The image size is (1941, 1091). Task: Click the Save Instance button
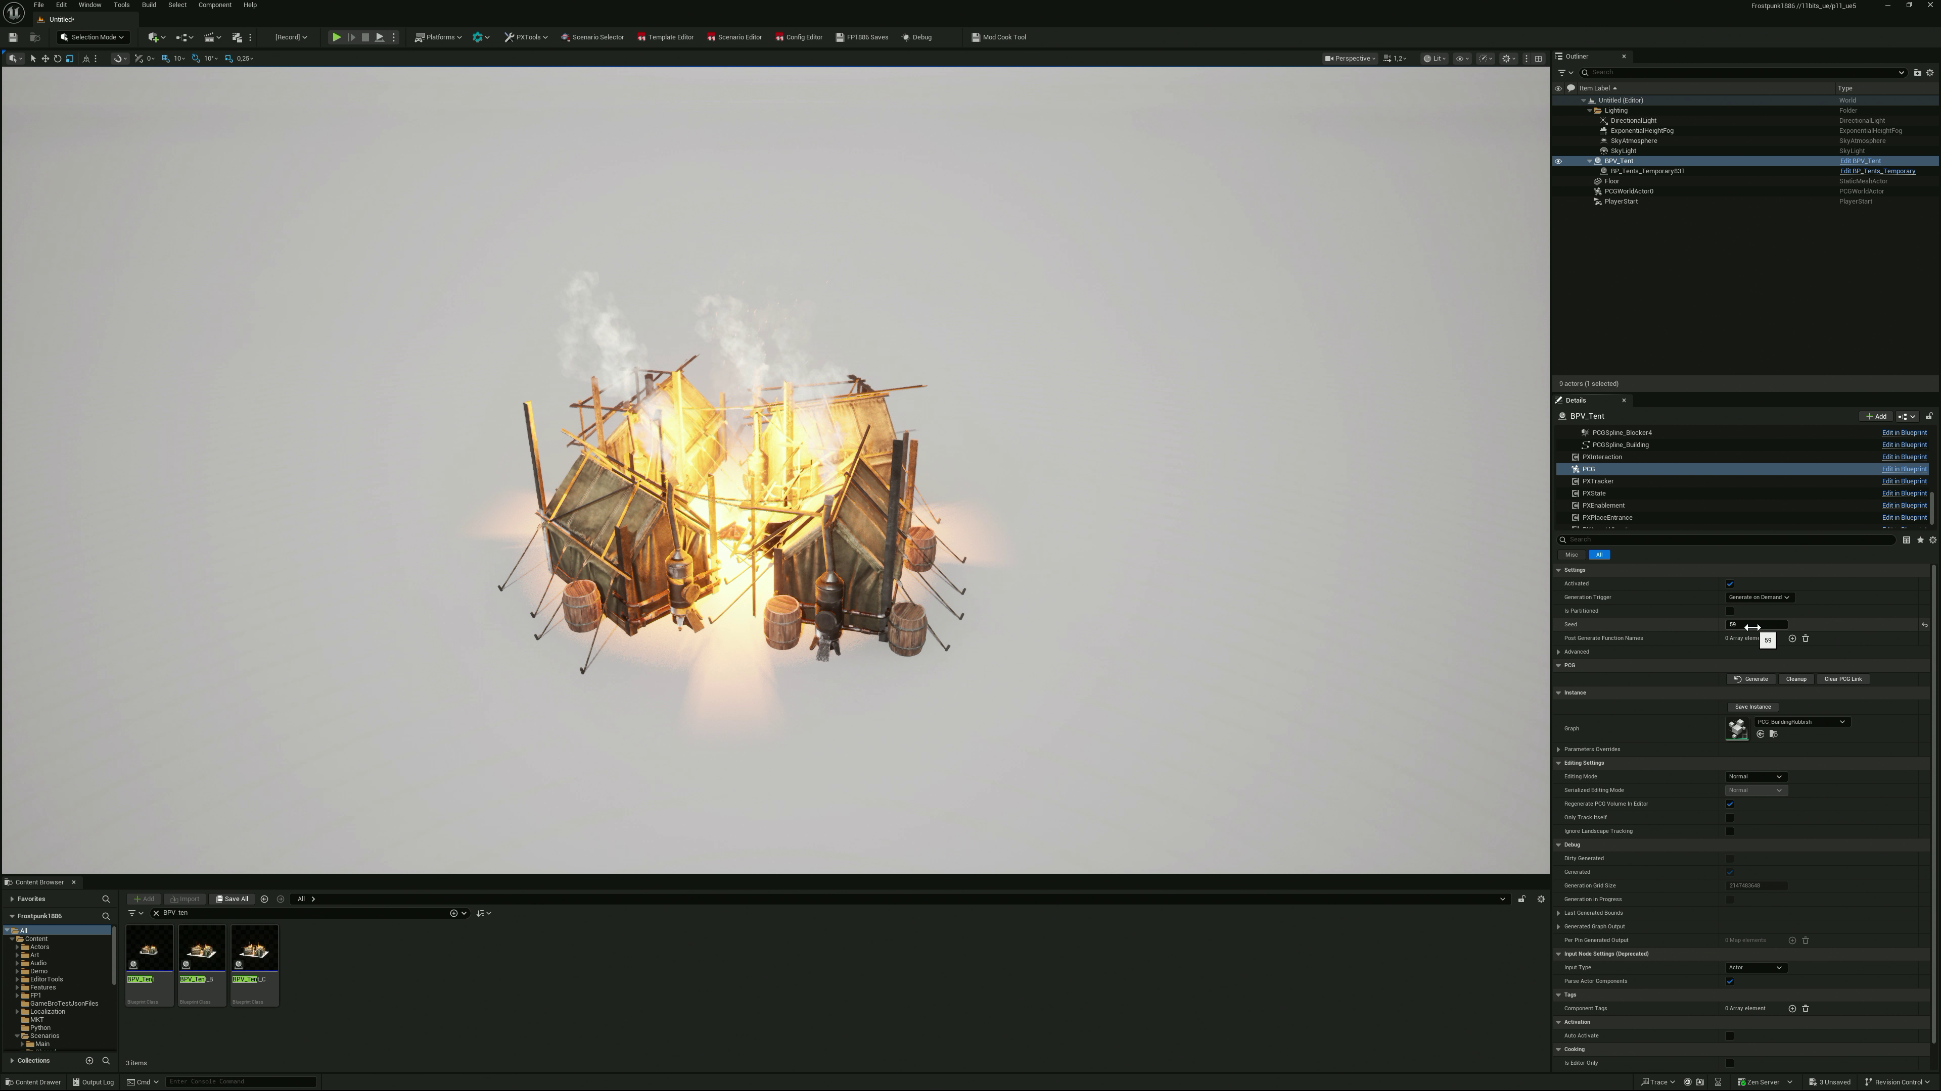pyautogui.click(x=1752, y=707)
